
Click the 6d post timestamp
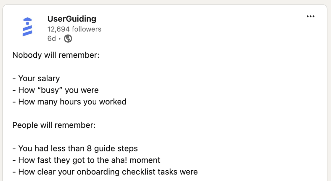click(x=51, y=39)
